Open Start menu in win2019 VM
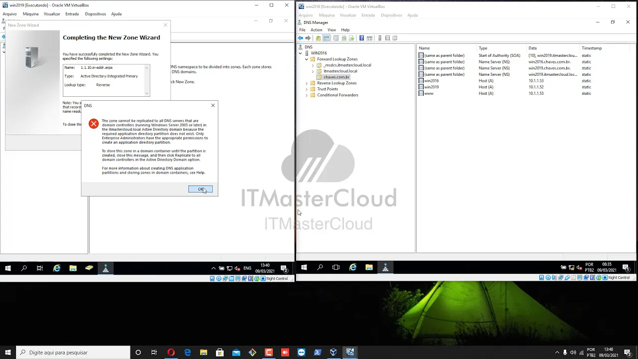 7,268
